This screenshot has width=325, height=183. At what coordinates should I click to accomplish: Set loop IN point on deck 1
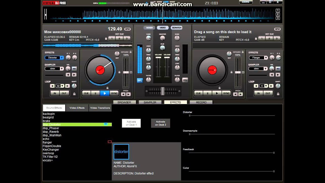click(x=55, y=93)
